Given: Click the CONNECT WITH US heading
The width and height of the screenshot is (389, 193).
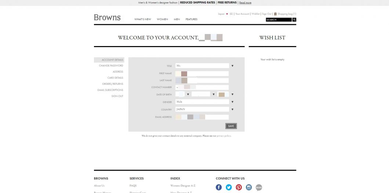Looking at the screenshot, I should [230, 178].
